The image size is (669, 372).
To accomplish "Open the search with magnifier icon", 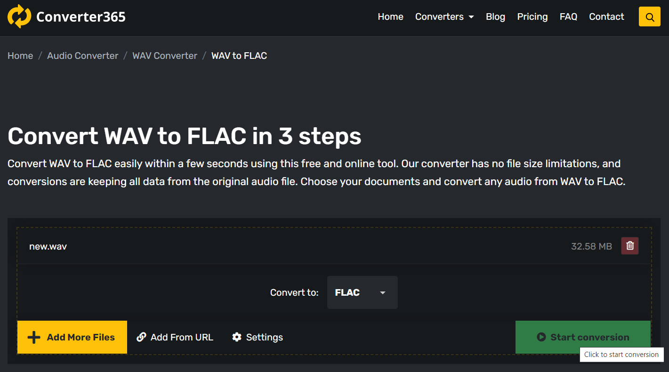I will (x=650, y=17).
